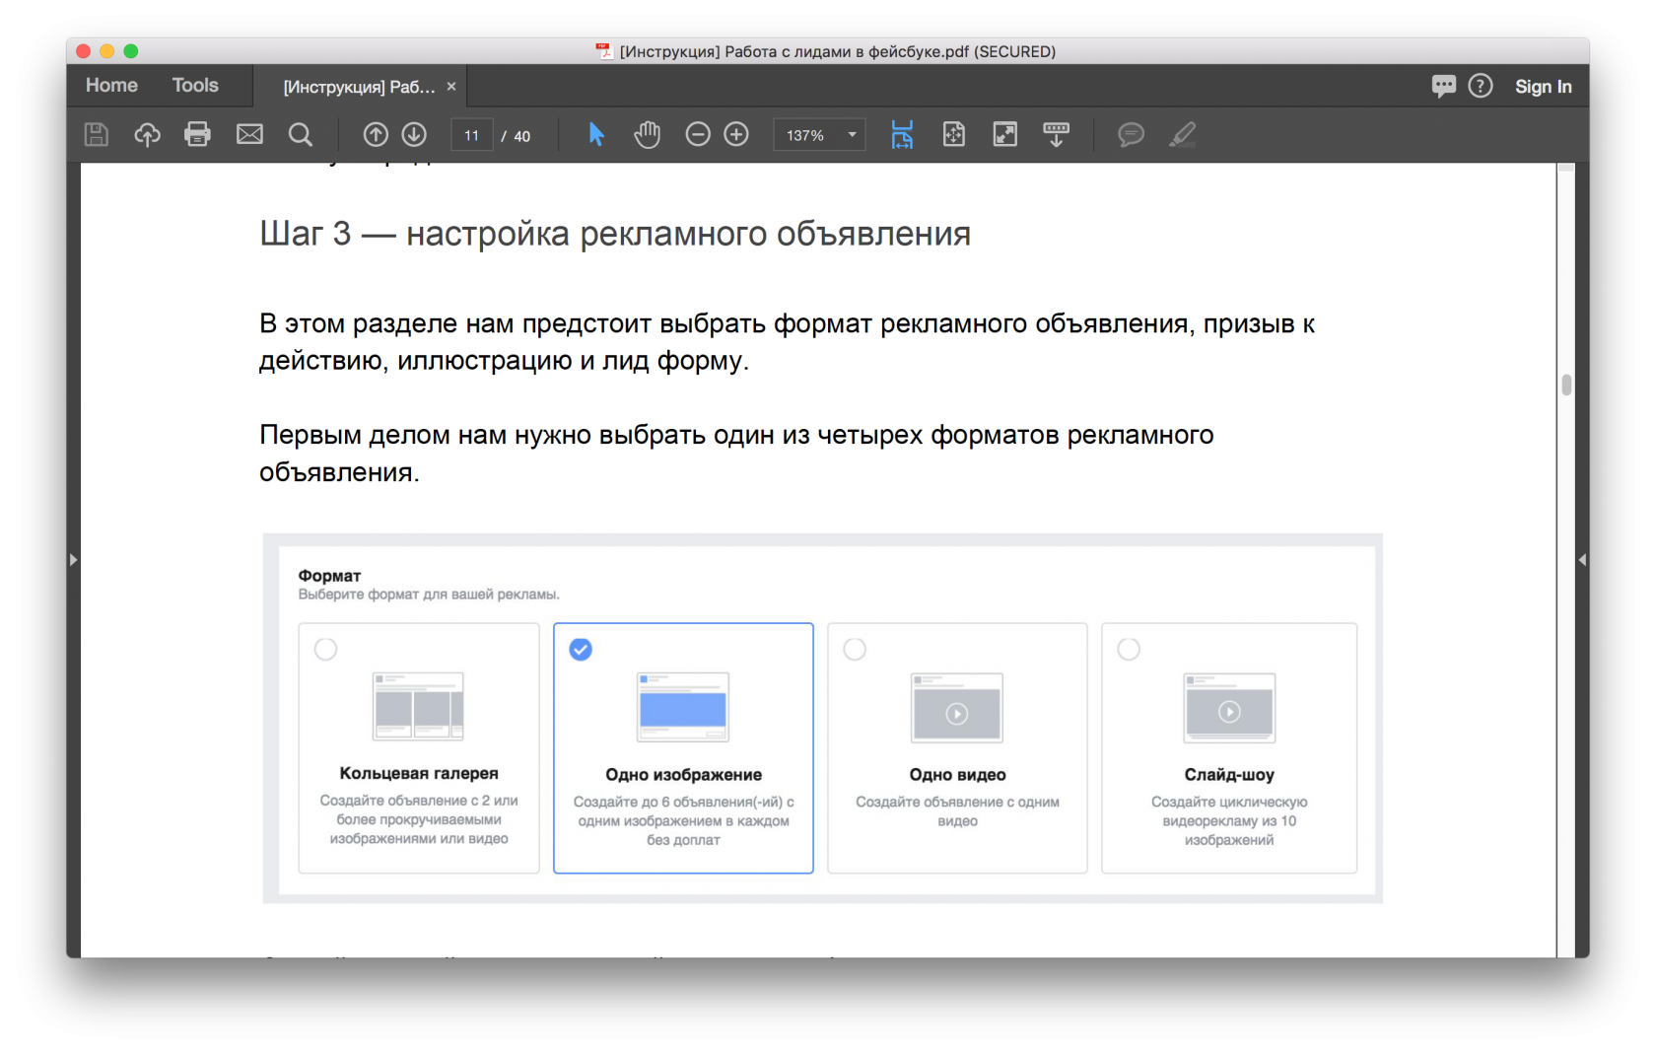
Task: Switch to Tools tab
Action: coord(195,86)
